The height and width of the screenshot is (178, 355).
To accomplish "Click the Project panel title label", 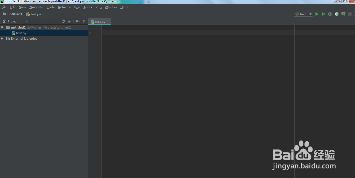I will point(13,21).
